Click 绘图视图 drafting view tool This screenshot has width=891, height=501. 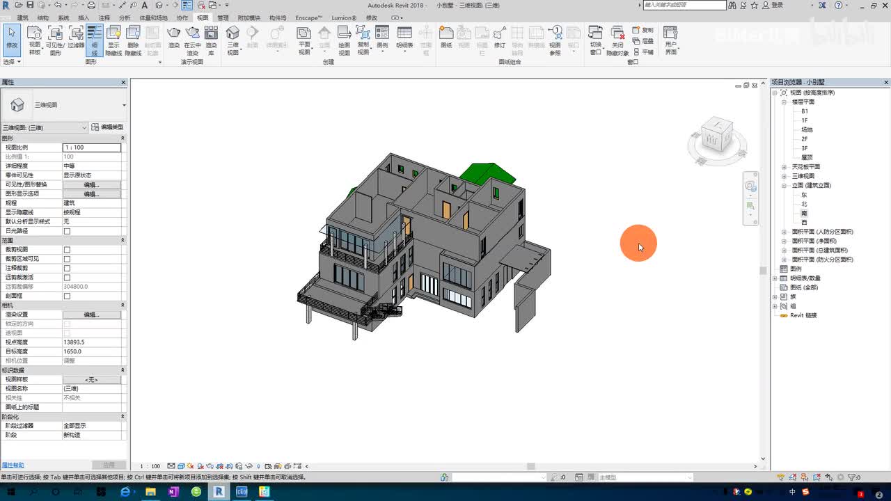pos(344,40)
